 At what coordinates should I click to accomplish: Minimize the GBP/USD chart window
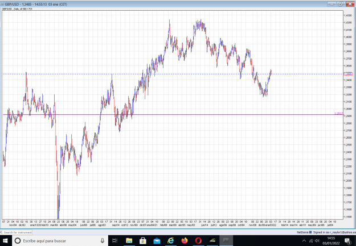332,4
